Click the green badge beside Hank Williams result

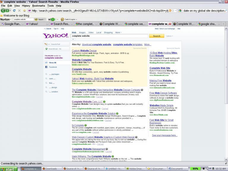113,156
